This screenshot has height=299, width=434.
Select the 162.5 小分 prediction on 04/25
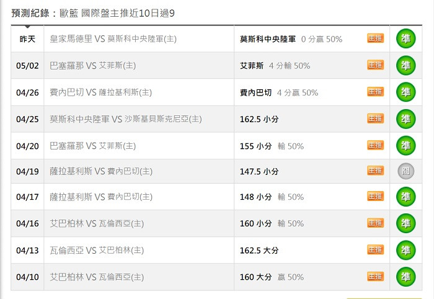259,119
